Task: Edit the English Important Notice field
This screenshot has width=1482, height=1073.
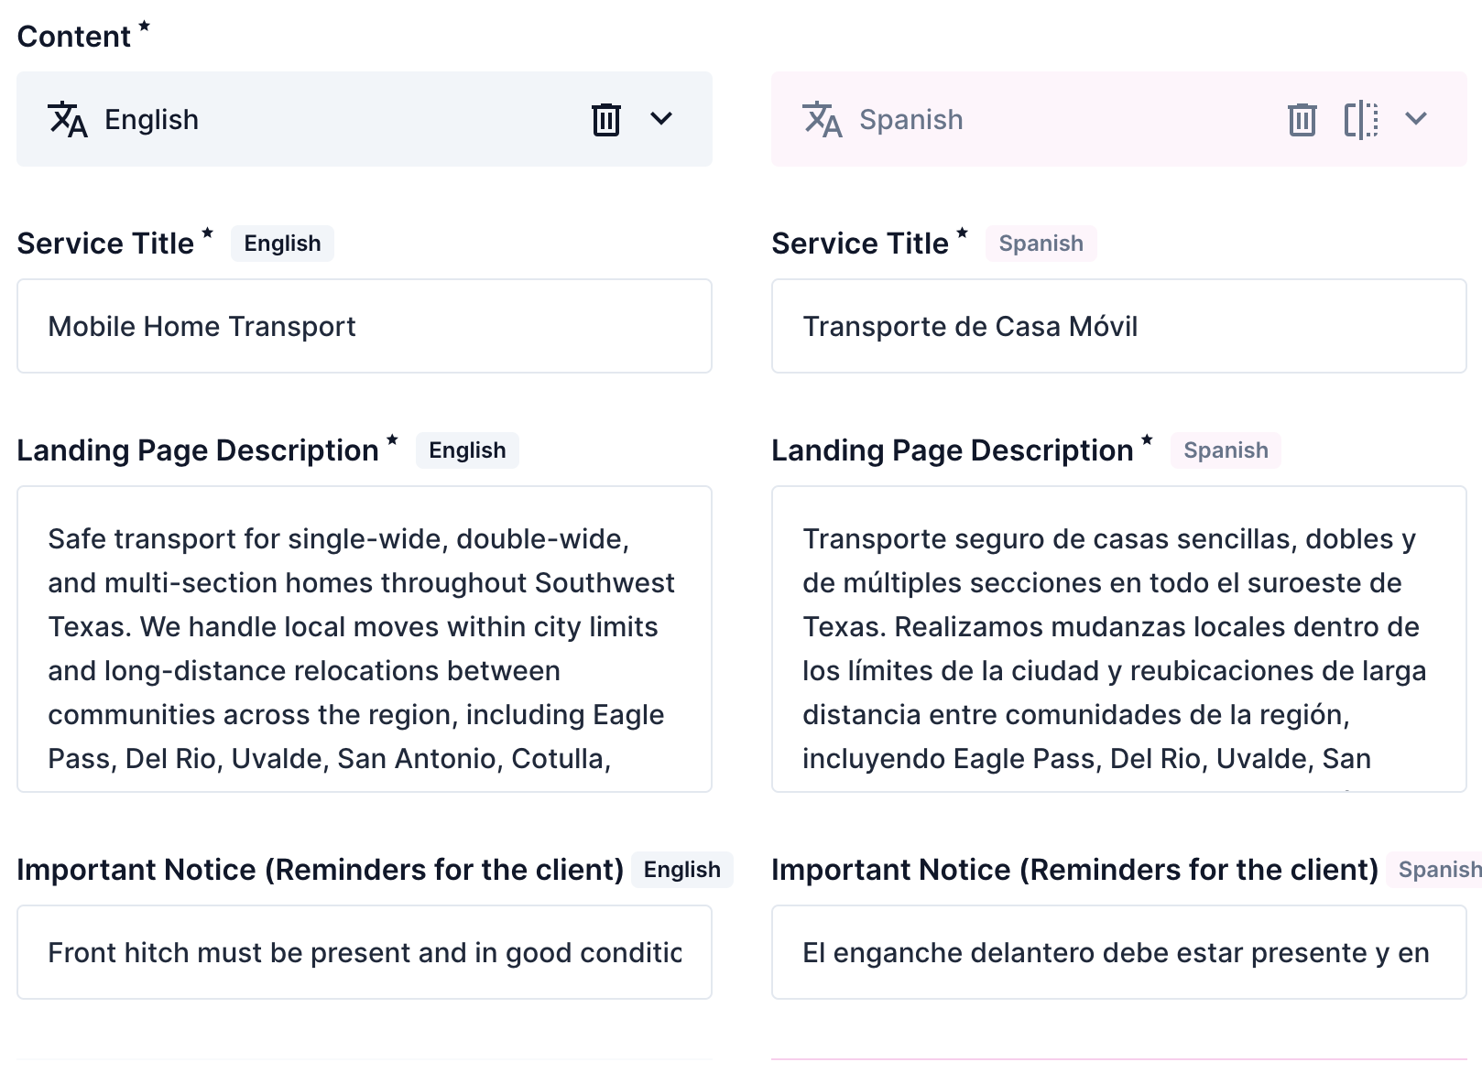Action: tap(365, 952)
